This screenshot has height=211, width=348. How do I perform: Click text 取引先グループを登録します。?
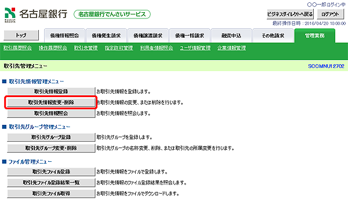(125, 138)
